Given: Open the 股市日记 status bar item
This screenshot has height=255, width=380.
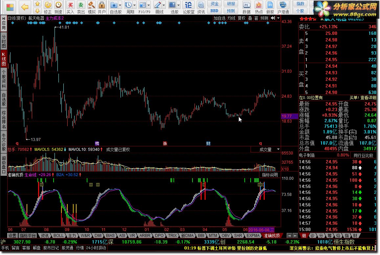Looking at the screenshot, I should click(51, 248).
